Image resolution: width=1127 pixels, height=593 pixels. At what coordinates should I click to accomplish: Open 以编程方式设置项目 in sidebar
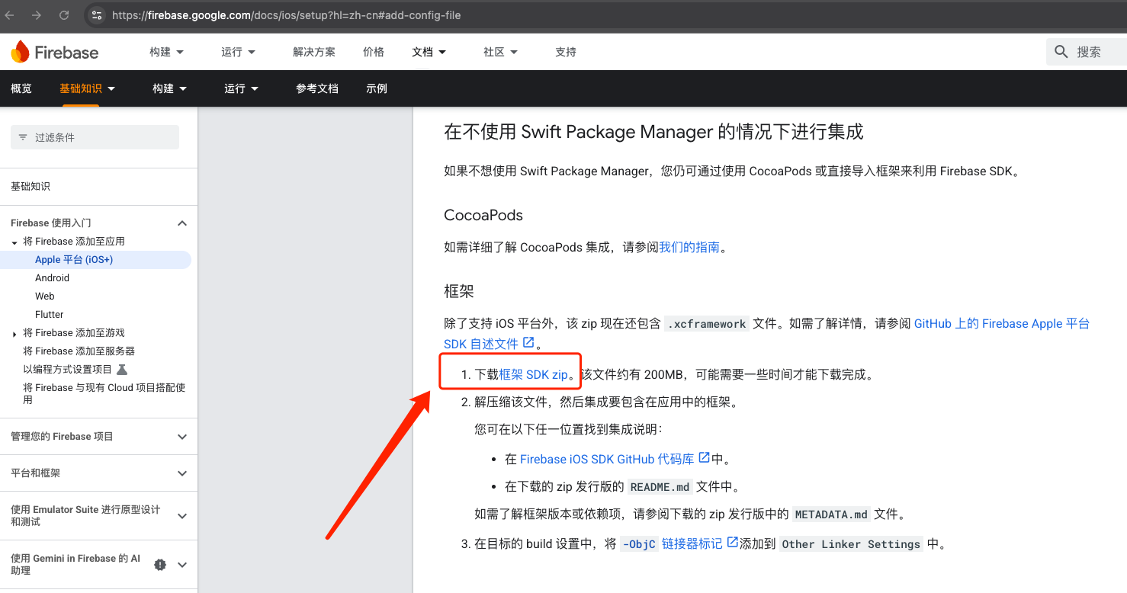(x=67, y=370)
